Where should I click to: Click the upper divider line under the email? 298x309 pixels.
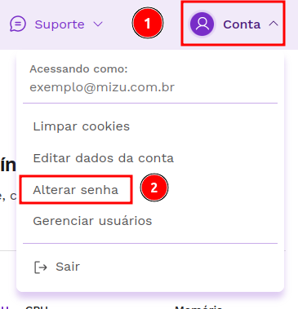click(150, 104)
